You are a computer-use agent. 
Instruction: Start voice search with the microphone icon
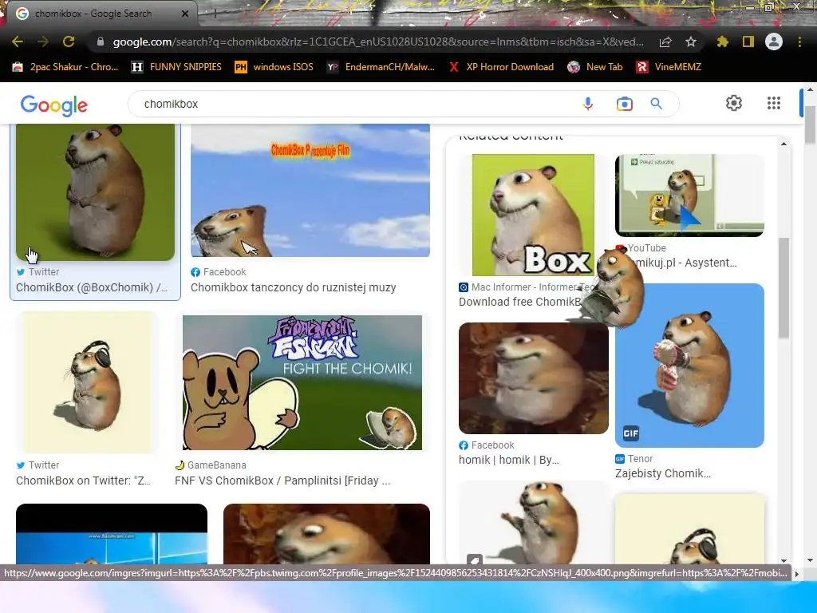(588, 104)
